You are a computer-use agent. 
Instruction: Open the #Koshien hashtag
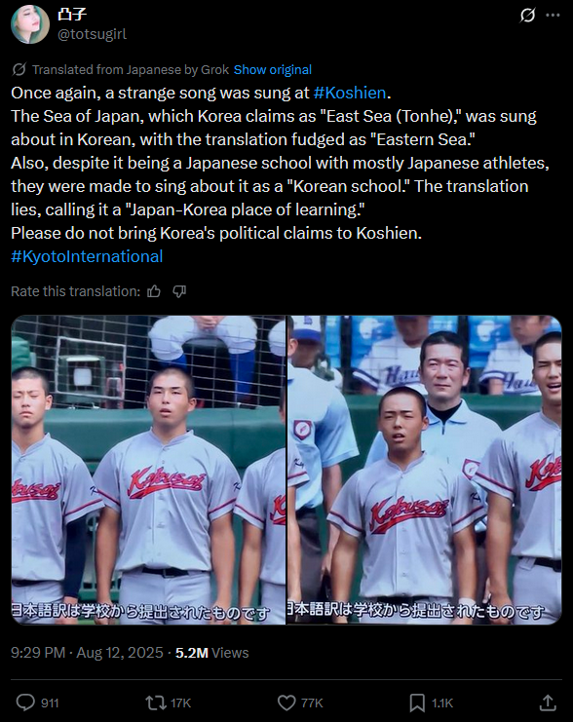point(350,93)
